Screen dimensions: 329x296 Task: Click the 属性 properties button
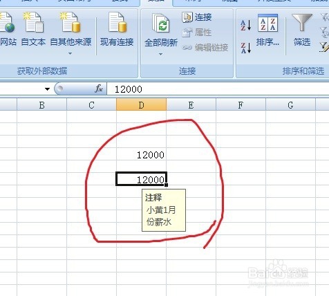[x=197, y=33]
